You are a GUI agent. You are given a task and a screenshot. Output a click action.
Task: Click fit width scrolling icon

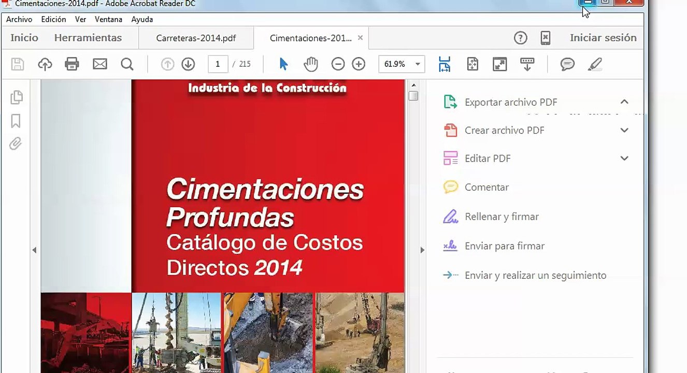tap(445, 64)
